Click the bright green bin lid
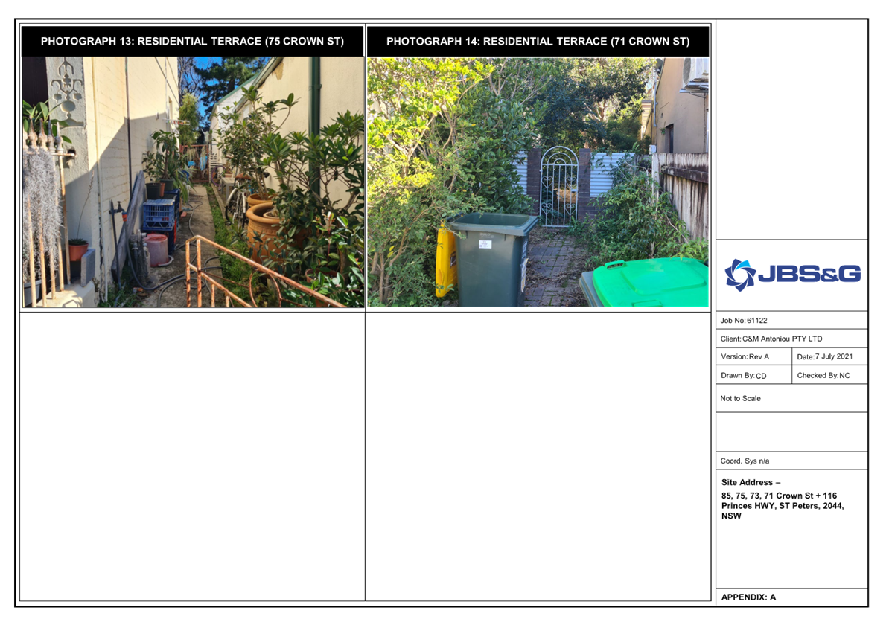889x628 pixels. (x=649, y=283)
